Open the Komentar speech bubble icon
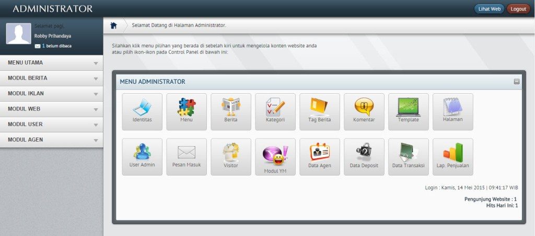535x236 pixels. (x=364, y=111)
